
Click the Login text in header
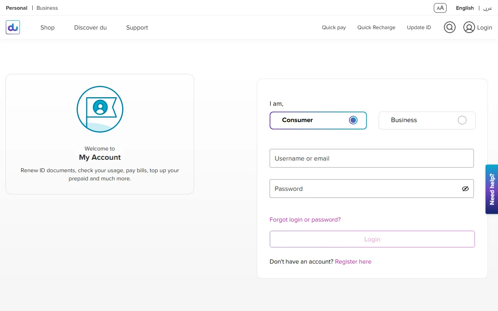tap(484, 28)
